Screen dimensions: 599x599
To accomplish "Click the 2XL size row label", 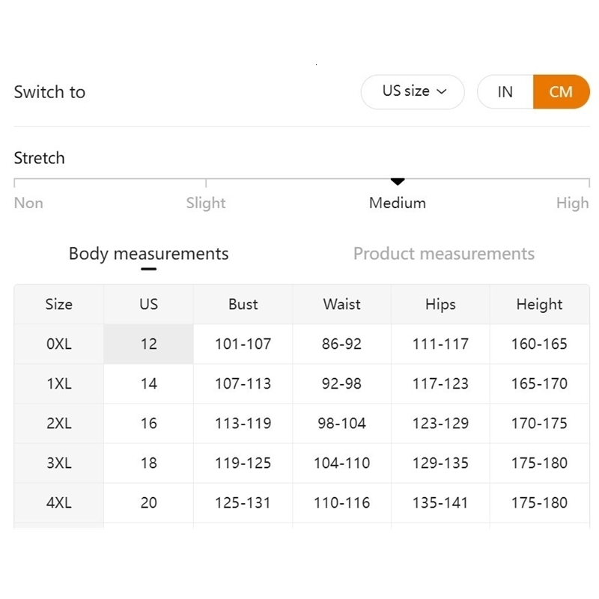I will (x=58, y=424).
